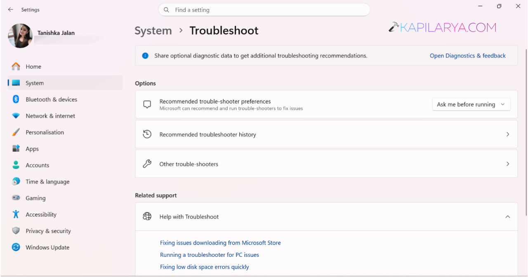Go to Home in sidebar
The height and width of the screenshot is (277, 528).
[65, 66]
